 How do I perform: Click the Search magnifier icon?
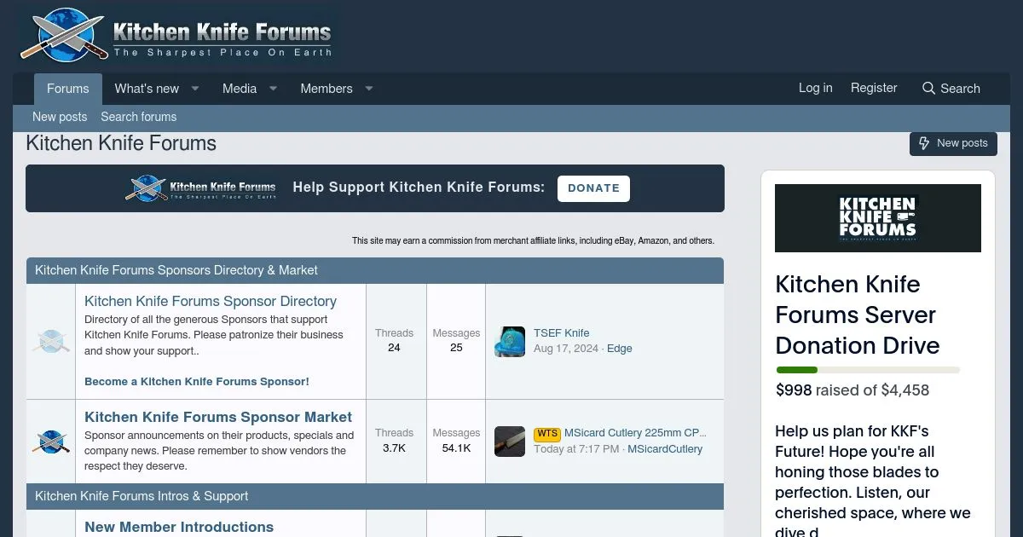[x=928, y=89]
